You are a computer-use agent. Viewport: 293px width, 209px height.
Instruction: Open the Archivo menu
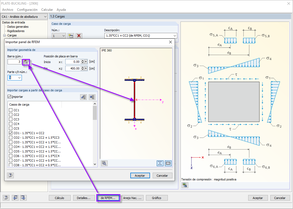[x=8, y=9]
